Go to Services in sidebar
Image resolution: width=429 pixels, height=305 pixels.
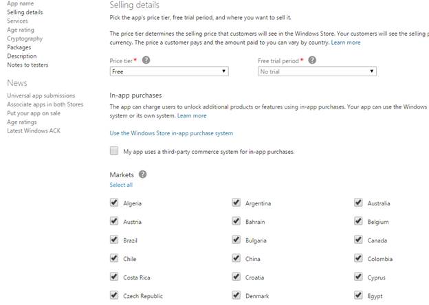pos(17,21)
